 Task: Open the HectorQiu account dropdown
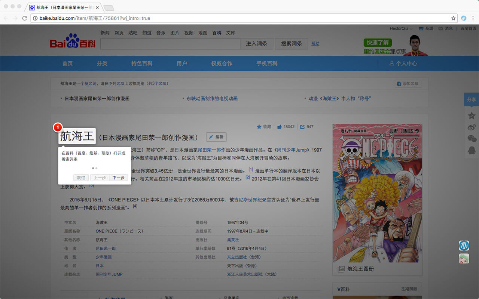click(401, 28)
